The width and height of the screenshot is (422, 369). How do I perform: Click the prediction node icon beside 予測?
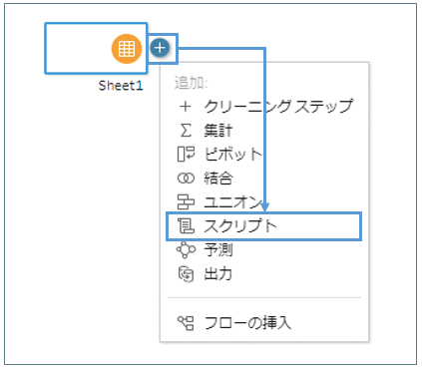tap(186, 250)
